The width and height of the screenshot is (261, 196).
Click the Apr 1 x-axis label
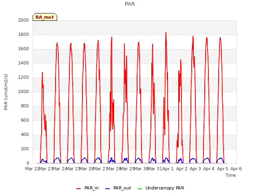tap(168, 169)
